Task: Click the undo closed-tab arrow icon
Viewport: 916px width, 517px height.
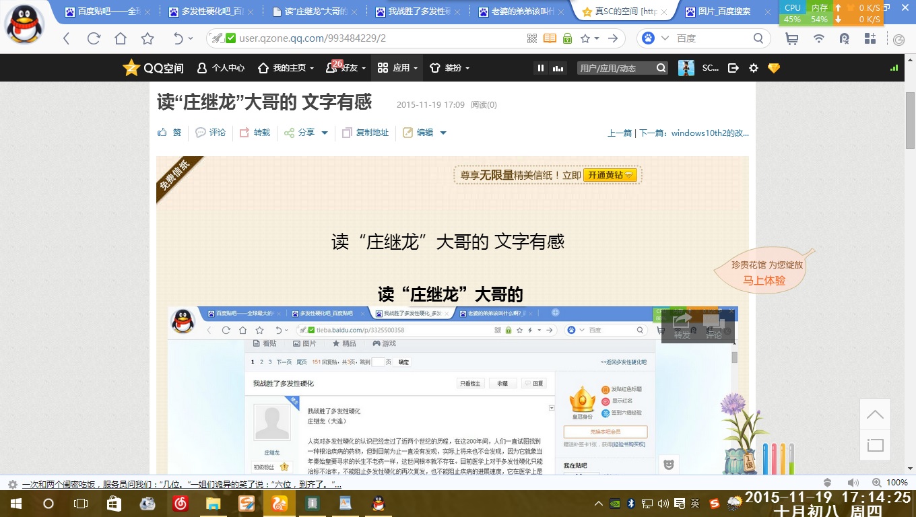Action: [x=178, y=38]
